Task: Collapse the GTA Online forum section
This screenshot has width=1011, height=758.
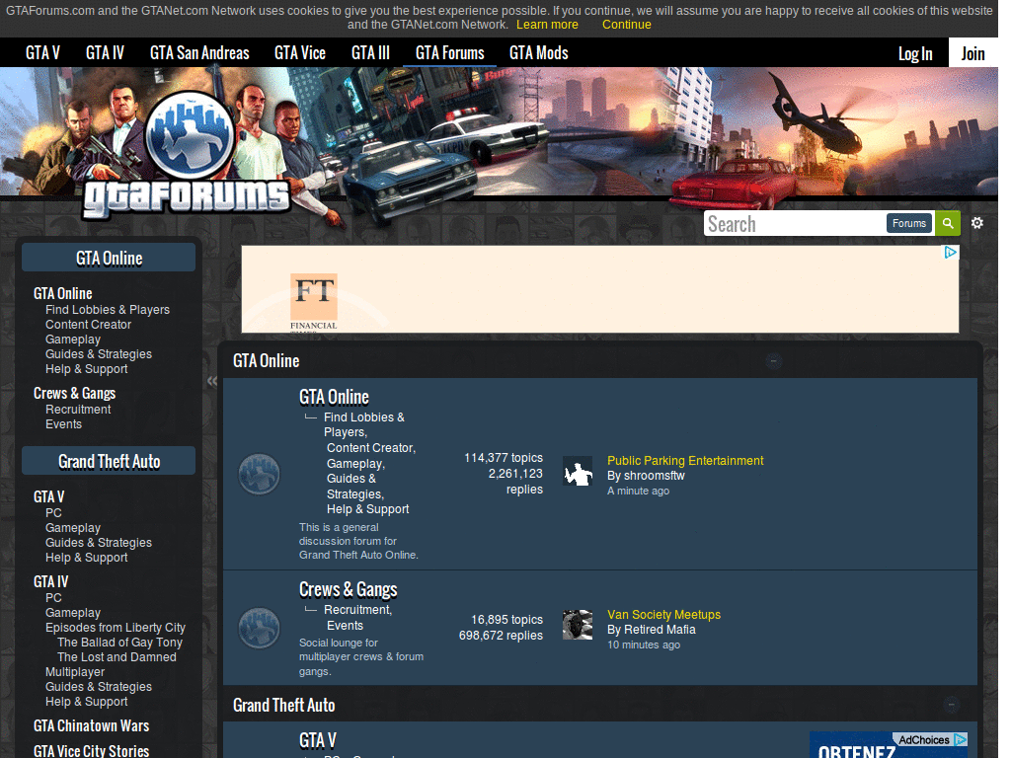Action: pos(773,361)
